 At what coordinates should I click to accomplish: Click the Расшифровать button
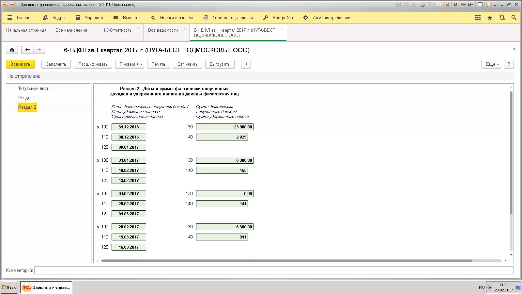pos(93,64)
